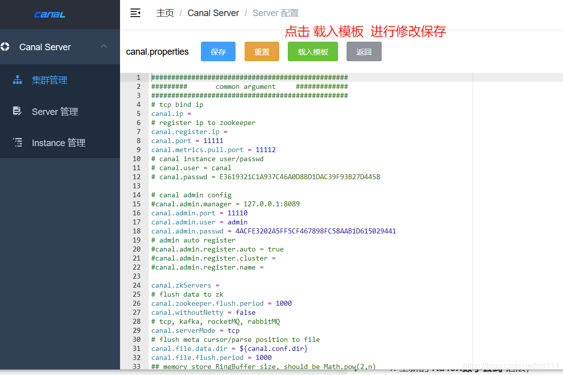Click the '# canal.passwd' hash line
Image resolution: width=563 pixels, height=375 pixels.
point(265,177)
